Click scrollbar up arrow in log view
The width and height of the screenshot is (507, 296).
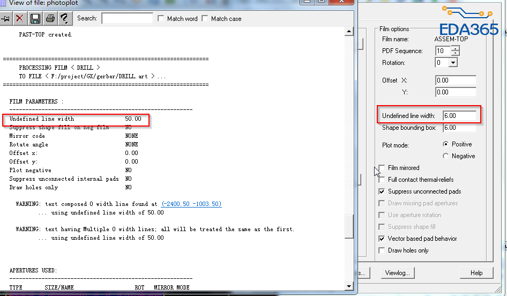[x=348, y=32]
